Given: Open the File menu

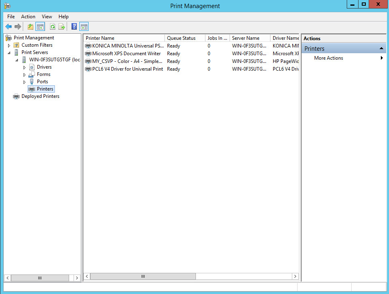Looking at the screenshot, I should (11, 17).
